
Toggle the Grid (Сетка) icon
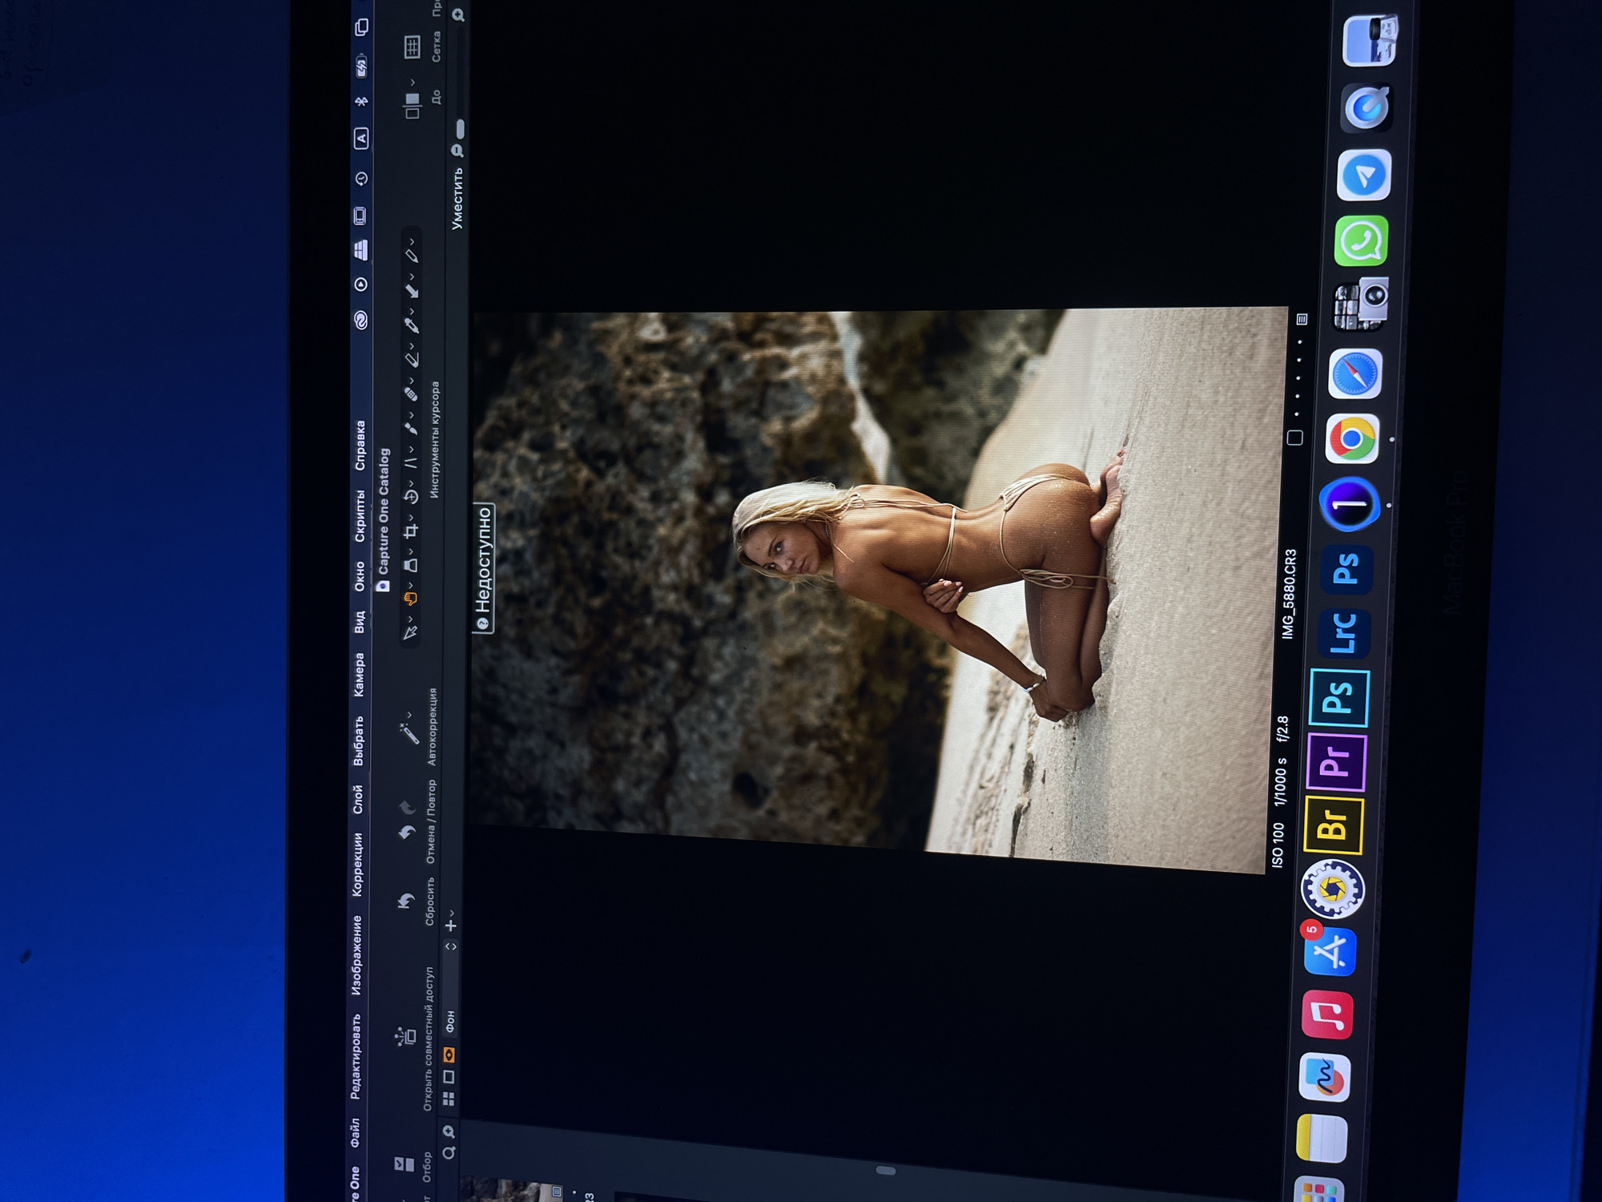pos(412,47)
